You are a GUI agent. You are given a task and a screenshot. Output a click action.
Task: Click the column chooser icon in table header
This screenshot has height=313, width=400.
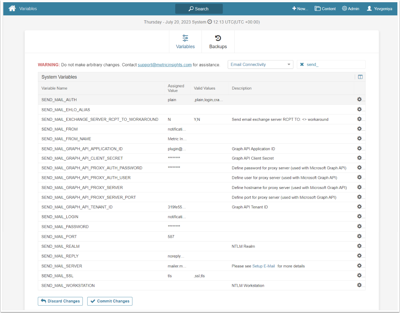tap(360, 77)
